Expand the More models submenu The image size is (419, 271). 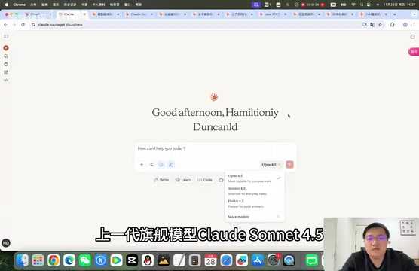coord(255,217)
